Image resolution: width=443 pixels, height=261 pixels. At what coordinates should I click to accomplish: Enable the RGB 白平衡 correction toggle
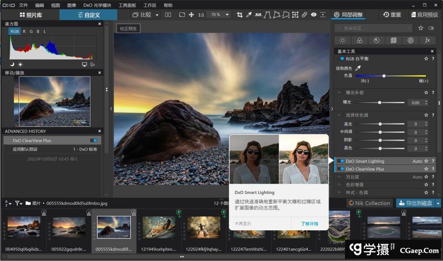point(340,59)
